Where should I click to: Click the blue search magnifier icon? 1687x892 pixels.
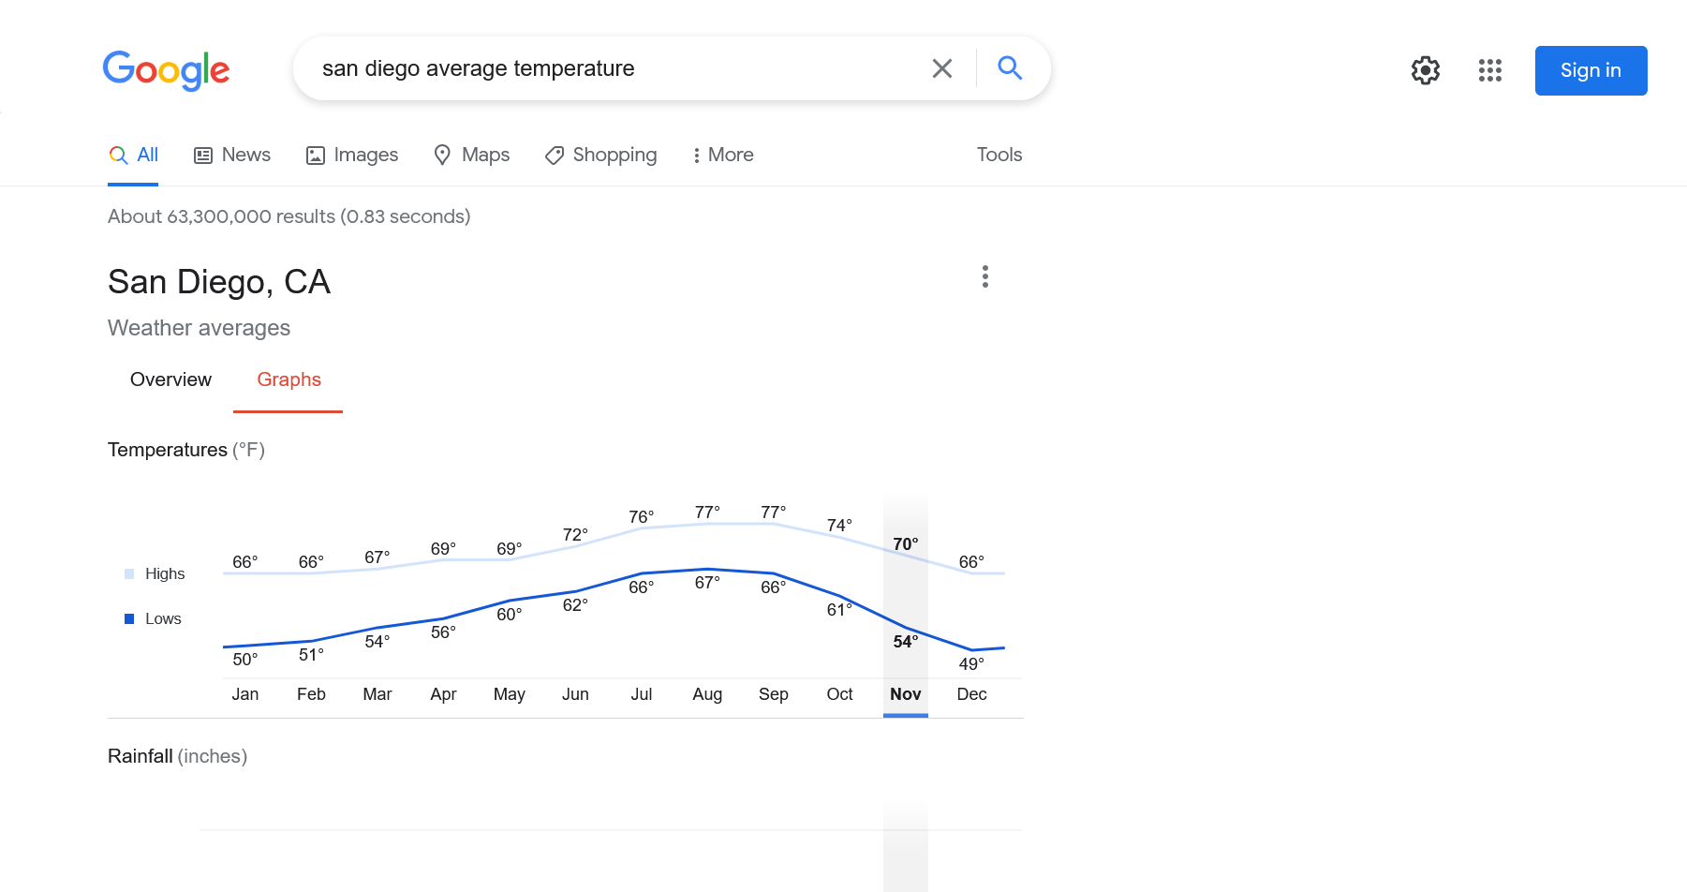1009,68
